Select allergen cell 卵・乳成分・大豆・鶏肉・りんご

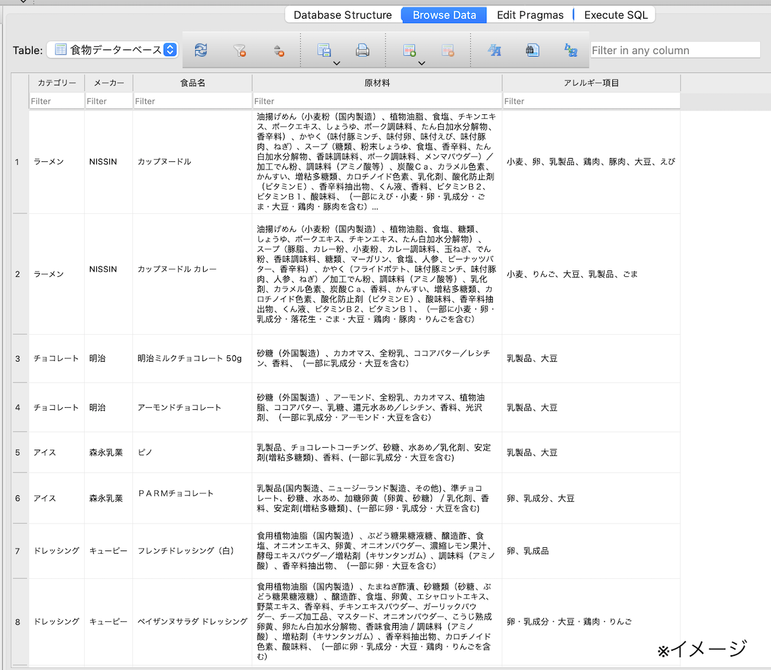(591, 622)
